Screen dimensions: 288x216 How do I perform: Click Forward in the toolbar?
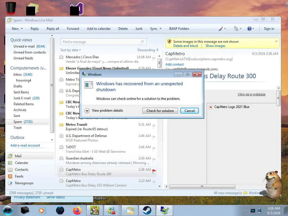click(73, 29)
